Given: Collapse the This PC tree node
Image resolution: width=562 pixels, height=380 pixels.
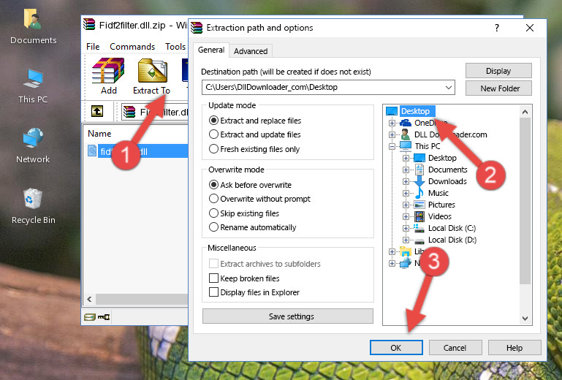Looking at the screenshot, I should click(x=392, y=146).
